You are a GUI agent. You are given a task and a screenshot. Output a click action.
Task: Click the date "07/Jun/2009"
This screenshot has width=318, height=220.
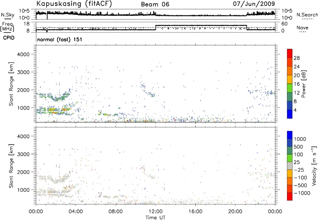tap(254, 4)
